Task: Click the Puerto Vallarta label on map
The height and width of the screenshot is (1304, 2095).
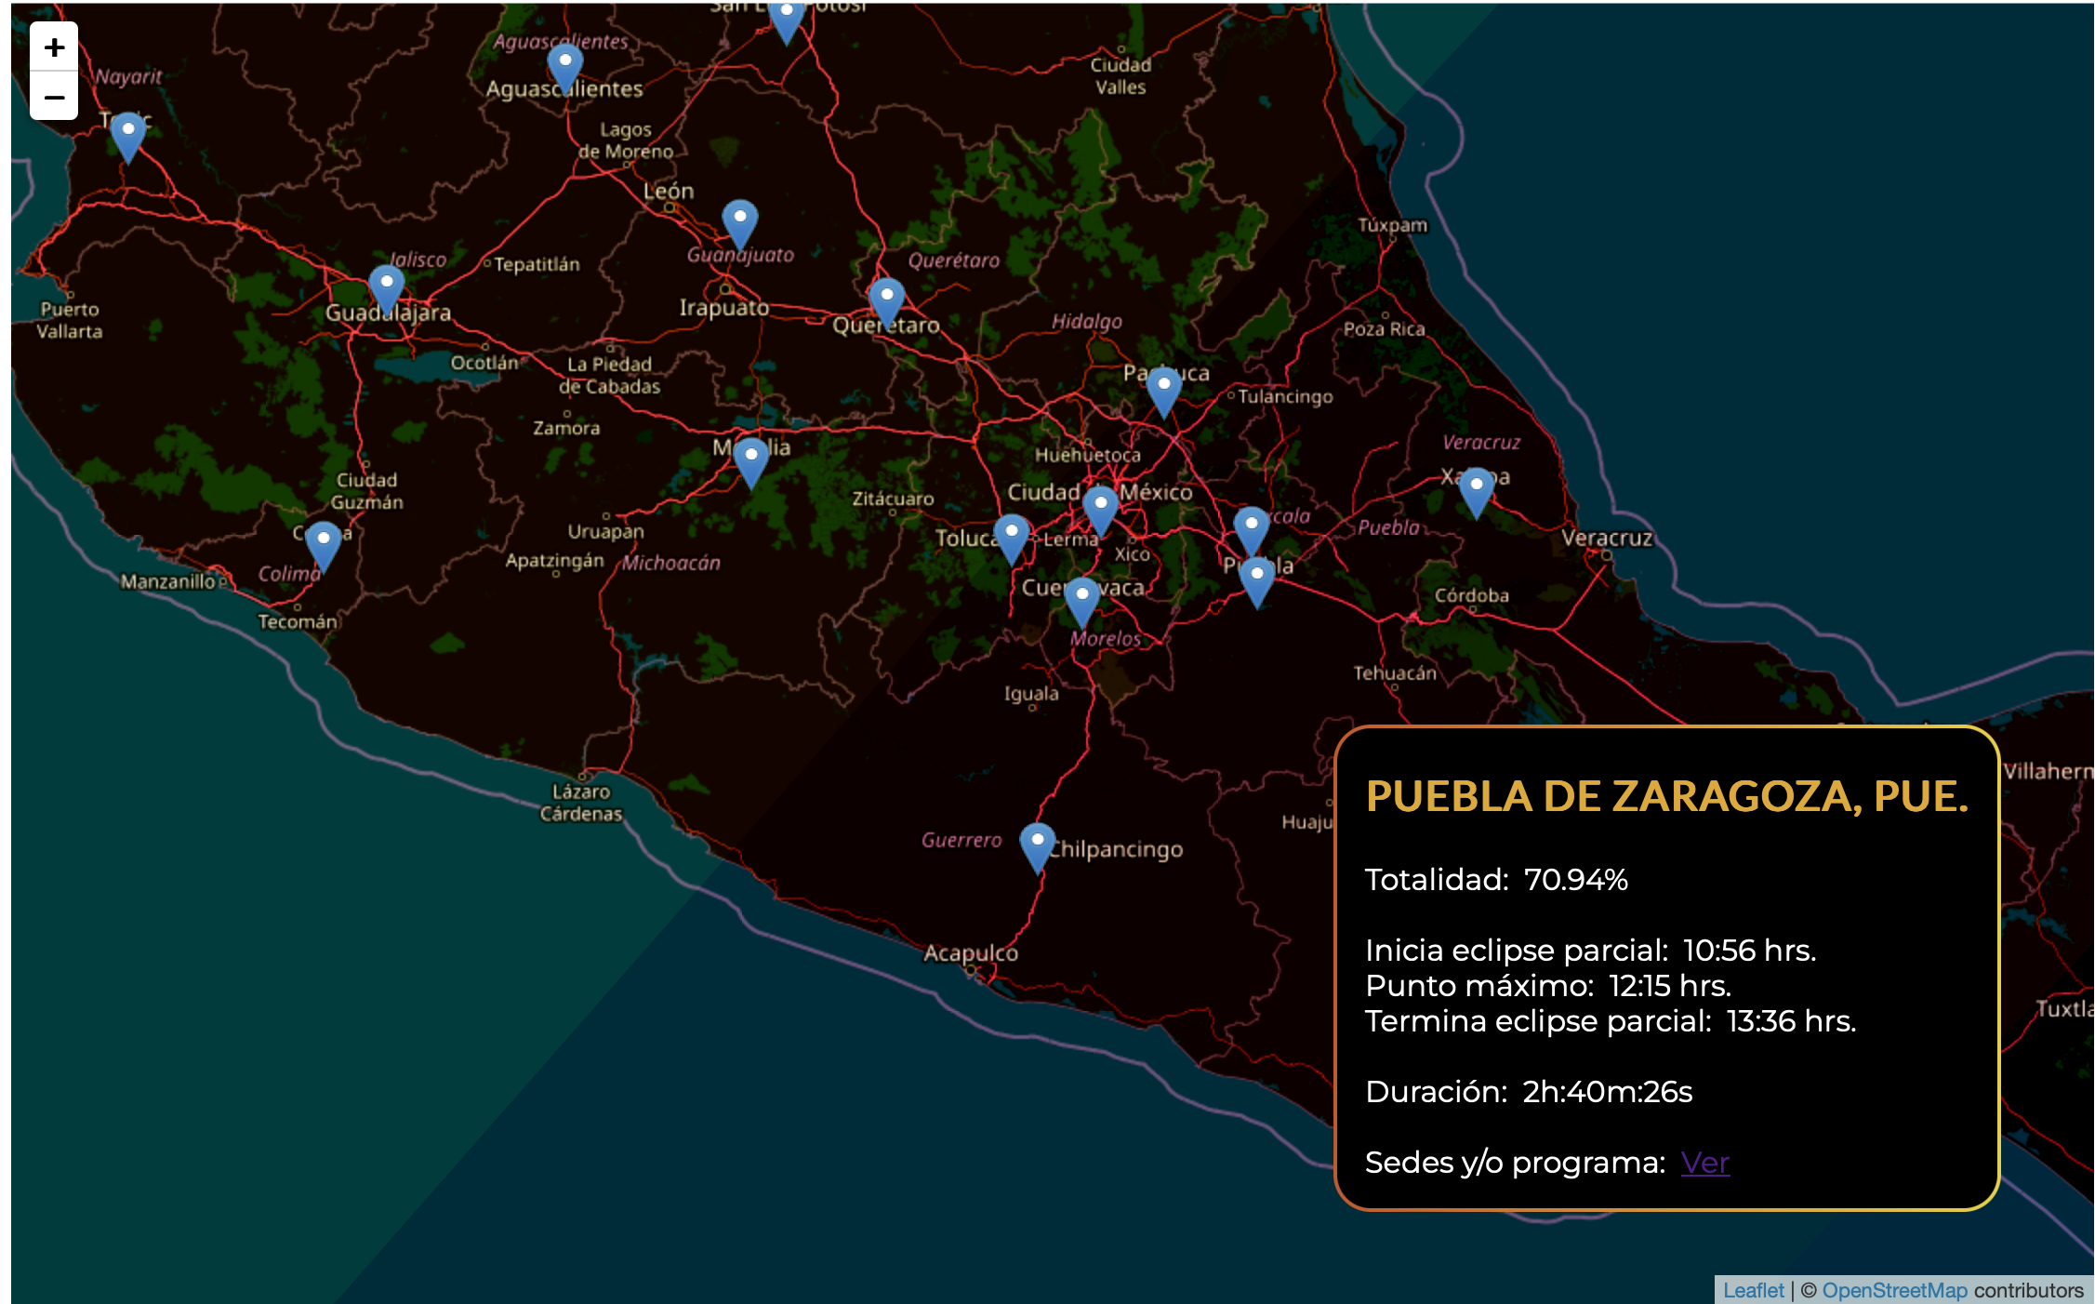Action: tap(70, 320)
